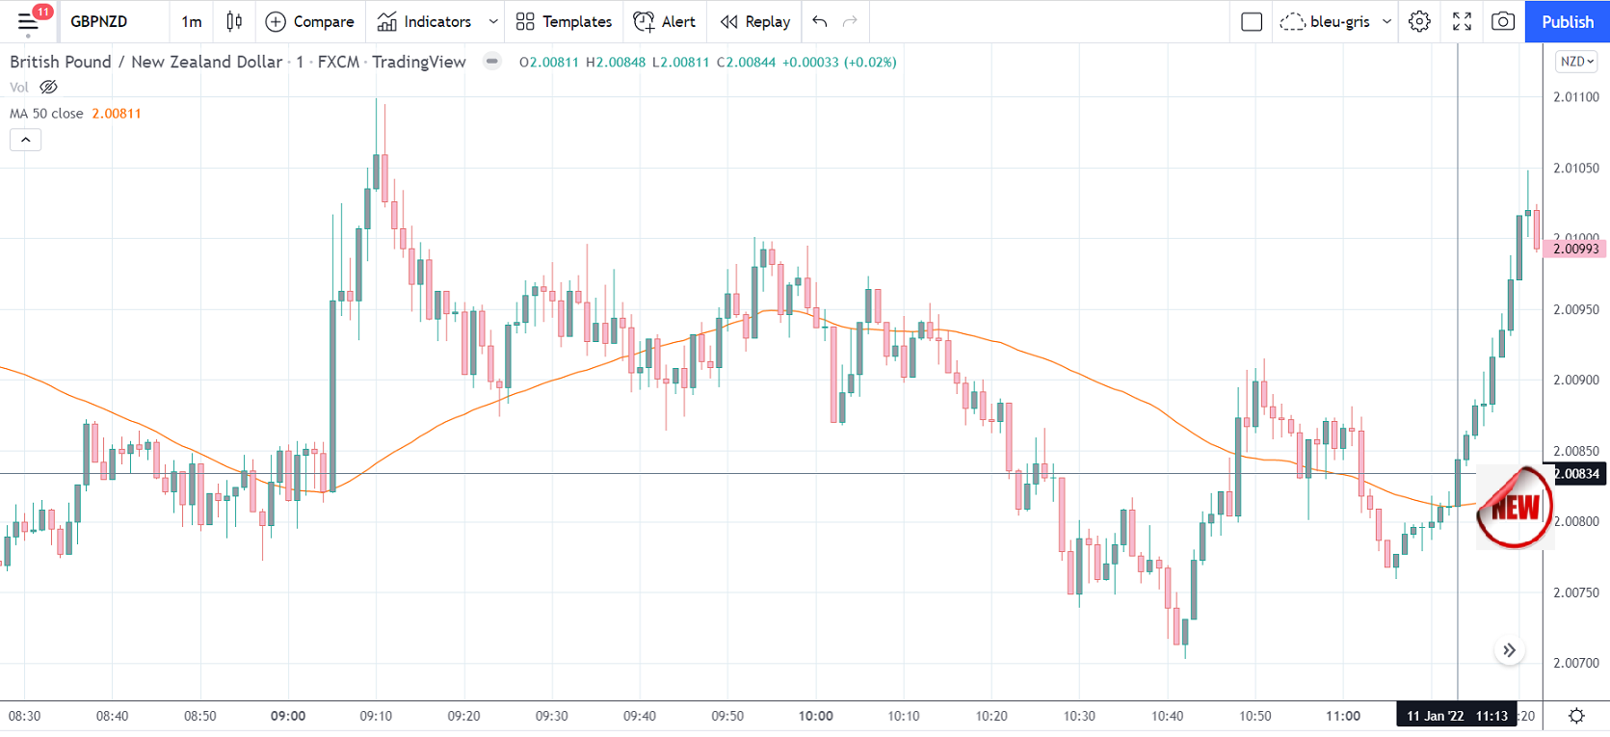The height and width of the screenshot is (737, 1610).
Task: Open the select layout square icon
Action: (x=1252, y=21)
